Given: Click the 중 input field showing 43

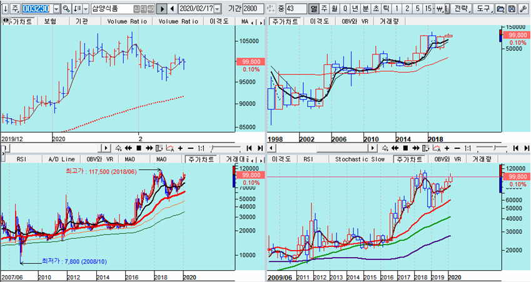Looking at the screenshot, I should click(296, 9).
